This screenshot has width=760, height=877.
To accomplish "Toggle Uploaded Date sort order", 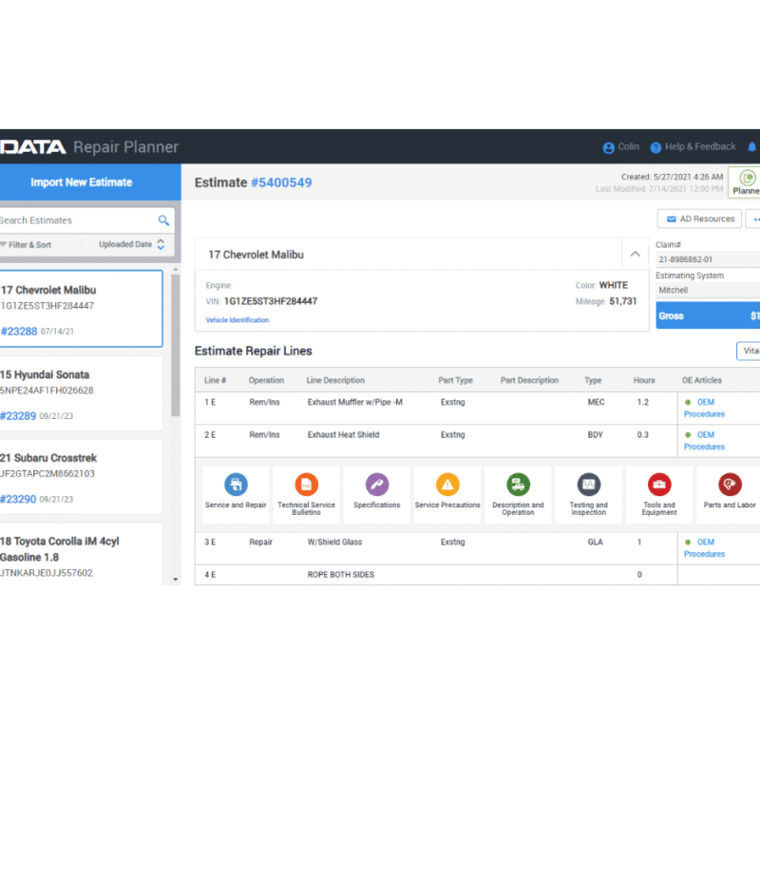I will (131, 244).
